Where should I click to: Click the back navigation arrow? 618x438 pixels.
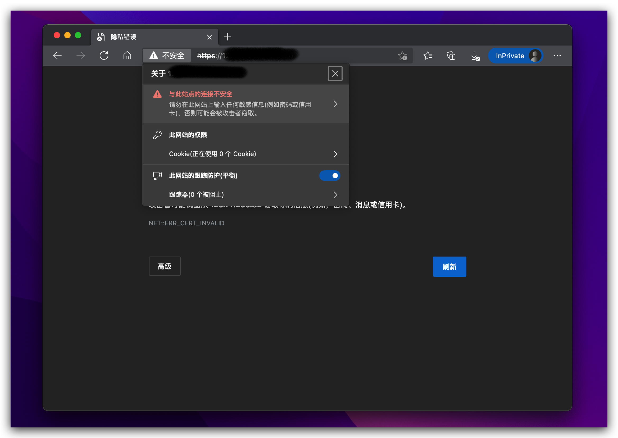click(57, 56)
